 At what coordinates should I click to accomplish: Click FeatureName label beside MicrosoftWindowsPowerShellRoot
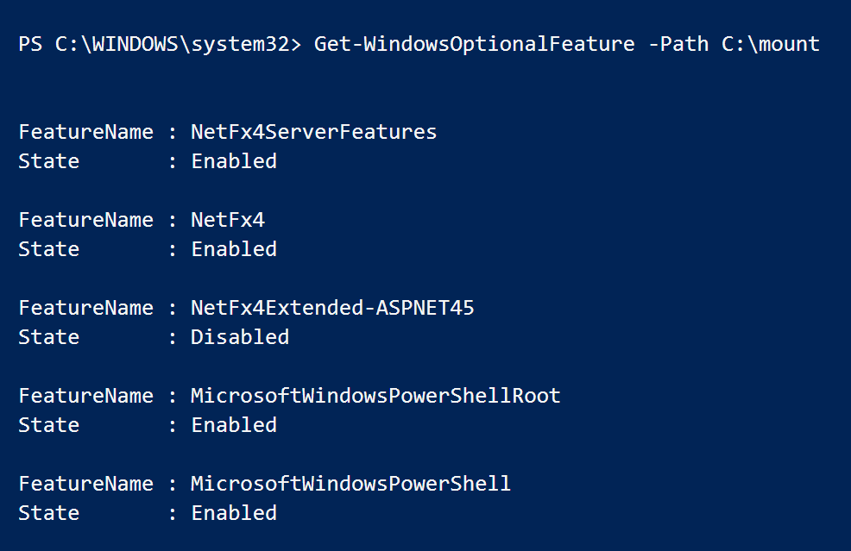[85, 396]
